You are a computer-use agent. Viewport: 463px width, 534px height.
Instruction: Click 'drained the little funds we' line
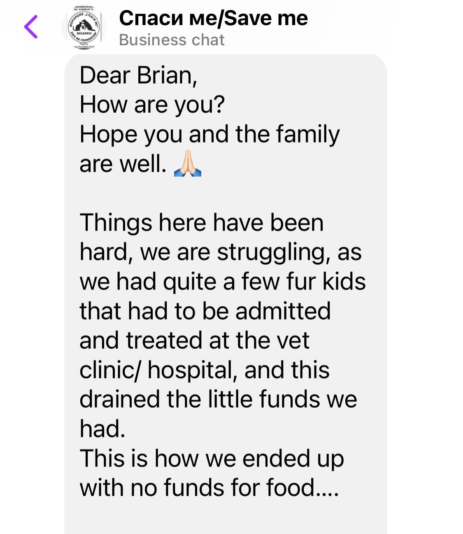point(218,399)
